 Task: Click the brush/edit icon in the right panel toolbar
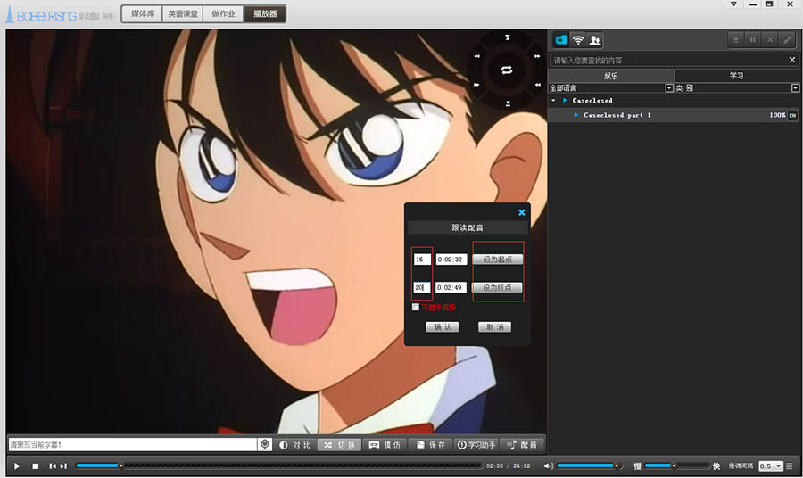(787, 39)
